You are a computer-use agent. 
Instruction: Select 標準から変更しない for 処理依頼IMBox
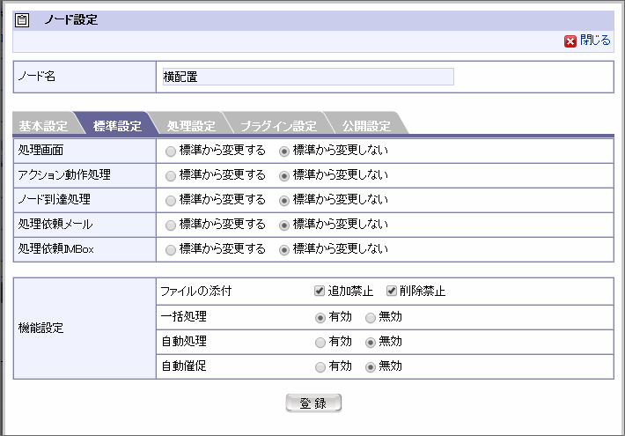[283, 250]
